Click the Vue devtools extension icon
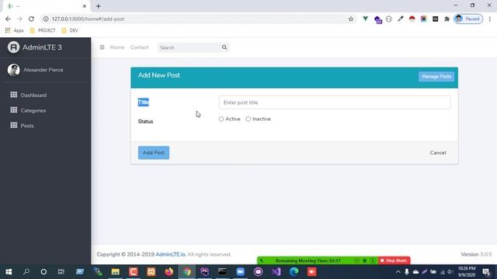The height and width of the screenshot is (279, 497). (366, 19)
